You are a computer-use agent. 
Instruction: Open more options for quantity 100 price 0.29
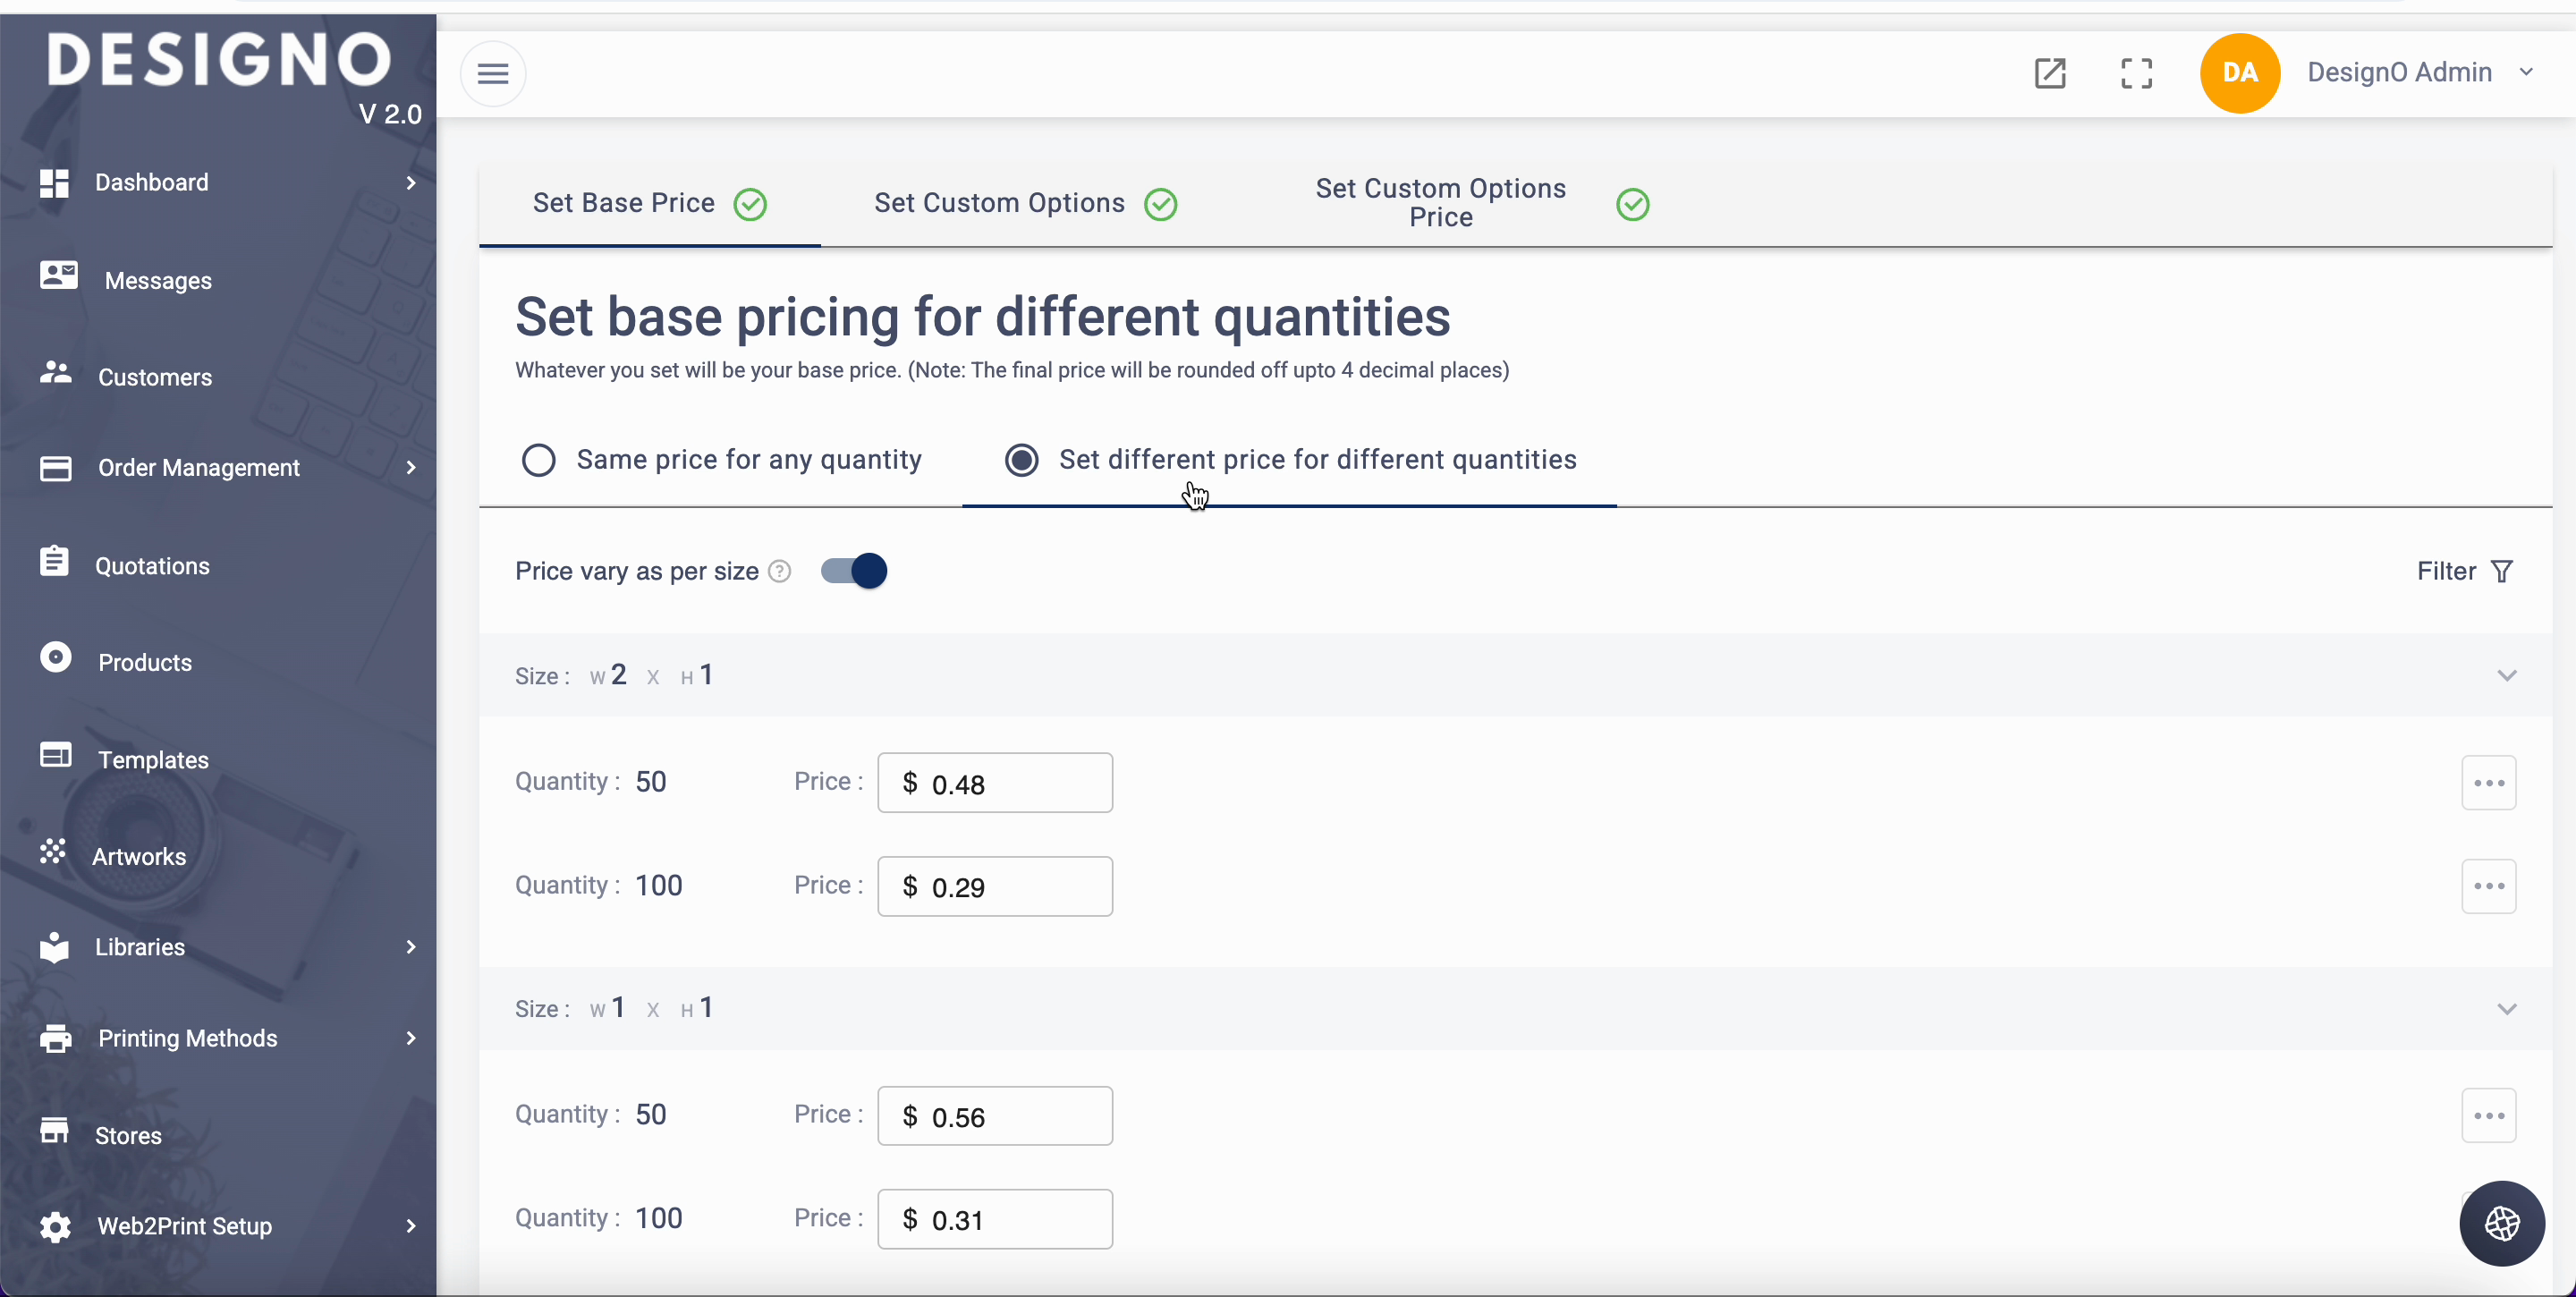[2488, 886]
